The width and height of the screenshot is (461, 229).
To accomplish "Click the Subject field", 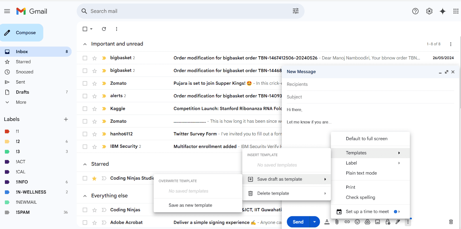I will coord(370,97).
